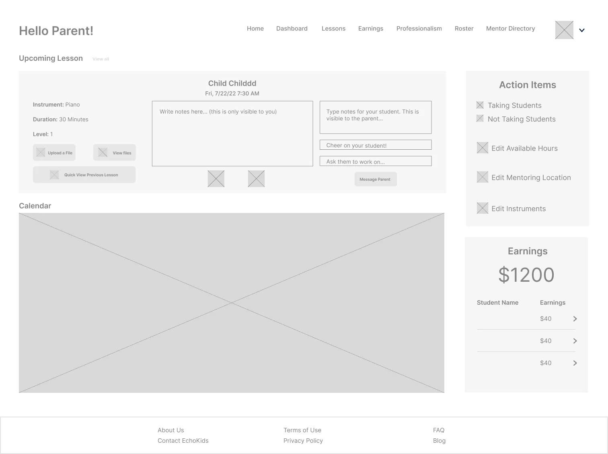Check the Taking Students box

480,105
